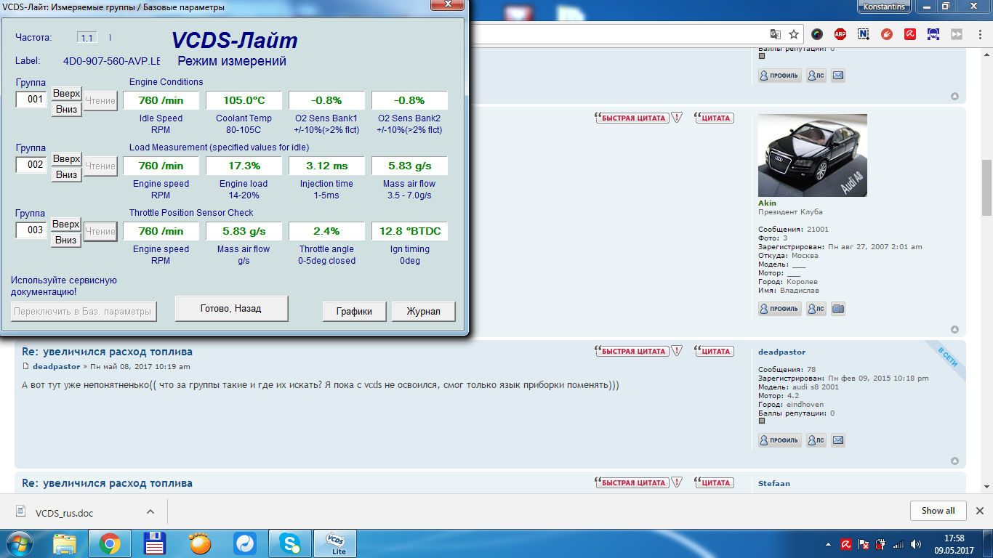Click БЫСТРАЯ ЦИТАТА in deadpastor's post
This screenshot has height=558, width=993.
(631, 351)
